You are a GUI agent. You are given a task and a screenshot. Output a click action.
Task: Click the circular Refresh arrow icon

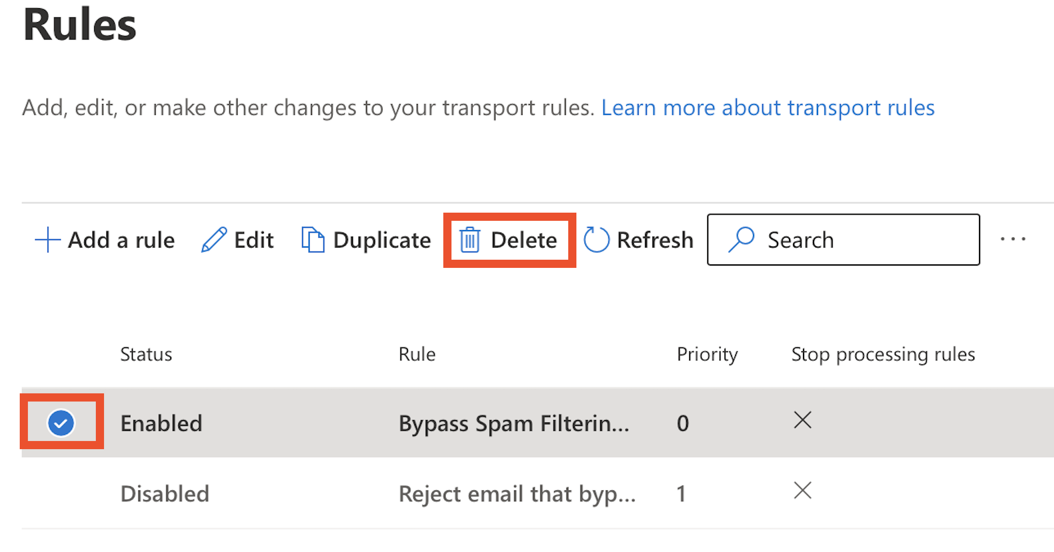tap(597, 240)
